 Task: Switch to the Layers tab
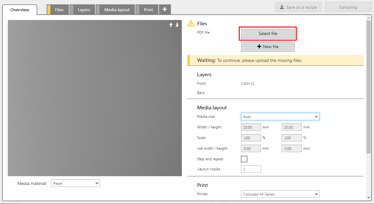tap(83, 10)
